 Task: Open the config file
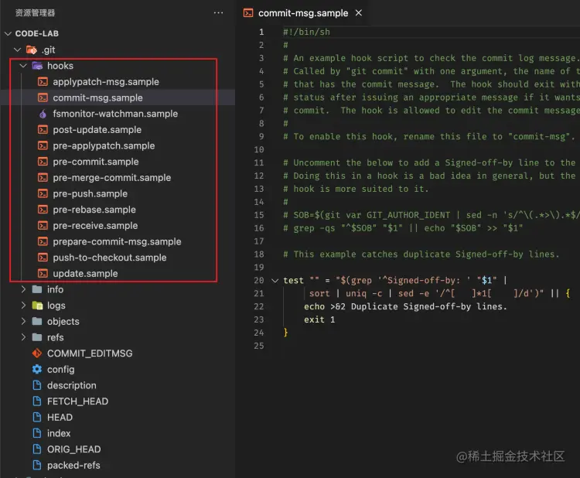pos(60,369)
